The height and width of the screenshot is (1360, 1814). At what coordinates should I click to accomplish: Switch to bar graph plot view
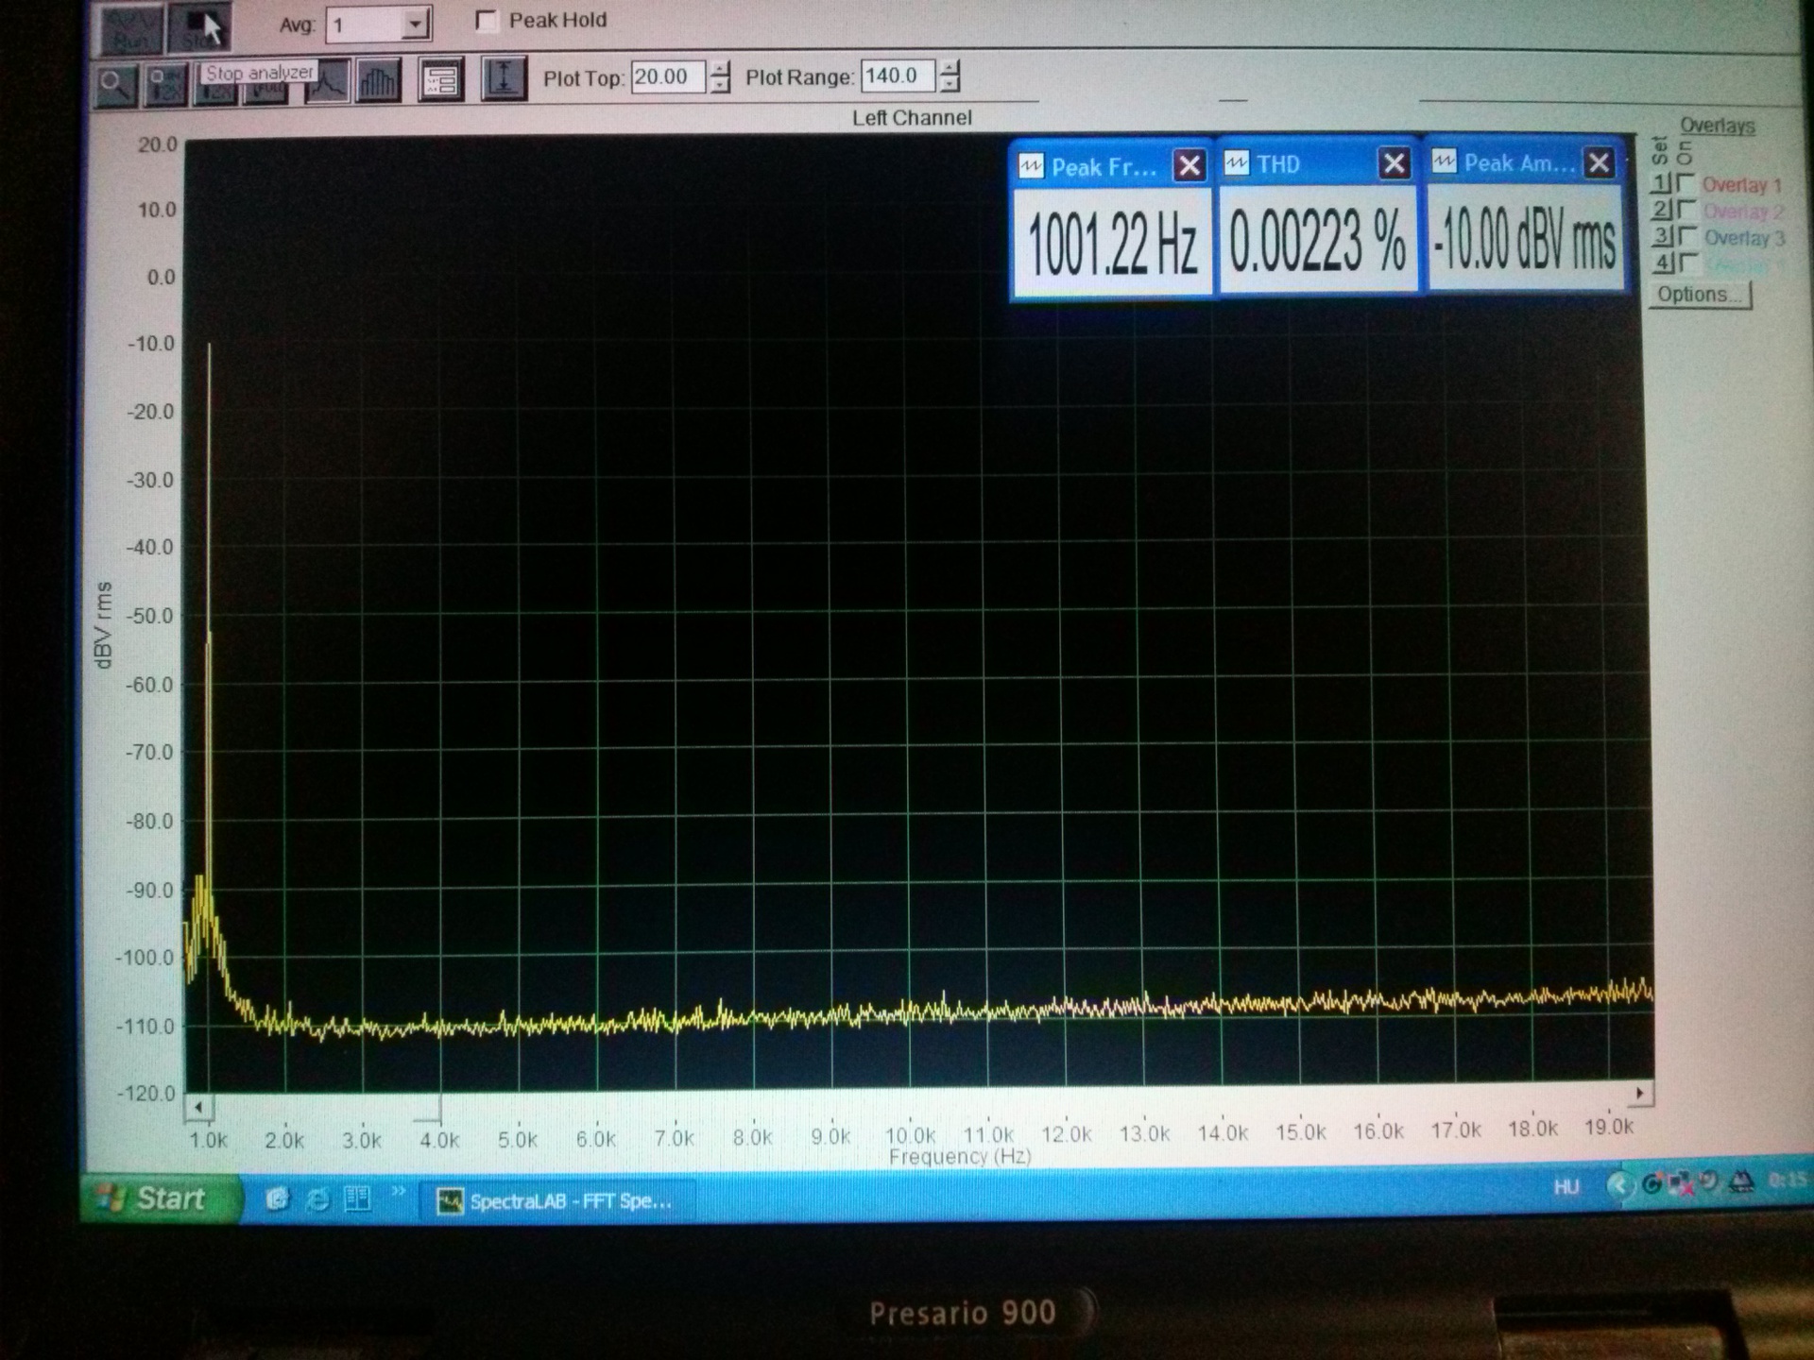click(378, 82)
